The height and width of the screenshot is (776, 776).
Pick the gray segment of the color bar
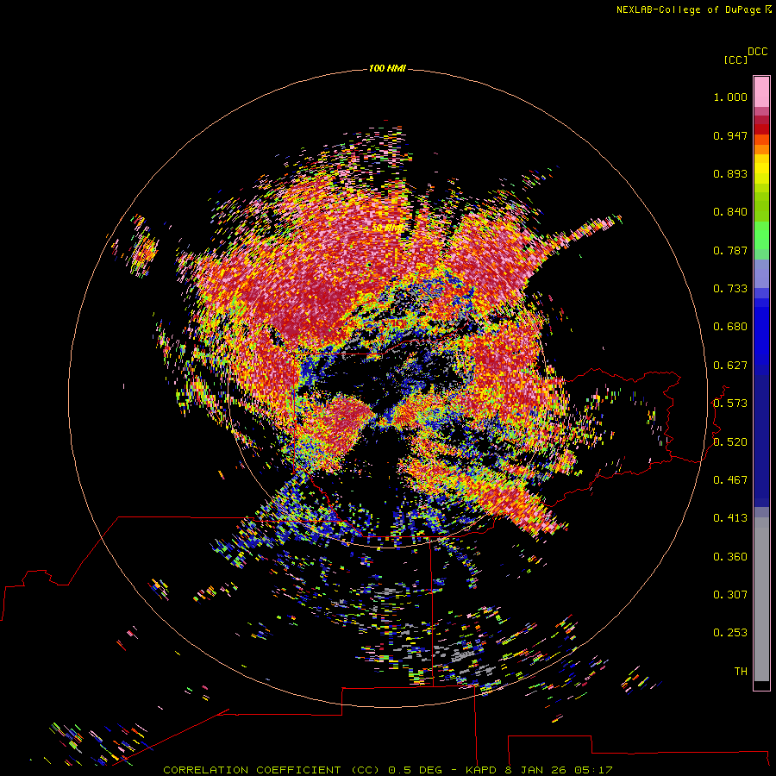click(x=761, y=599)
